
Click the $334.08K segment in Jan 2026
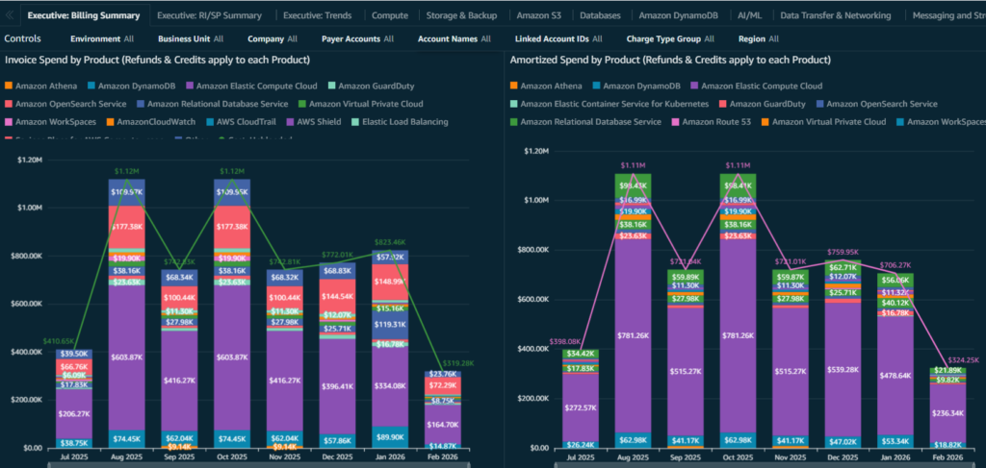pos(390,385)
